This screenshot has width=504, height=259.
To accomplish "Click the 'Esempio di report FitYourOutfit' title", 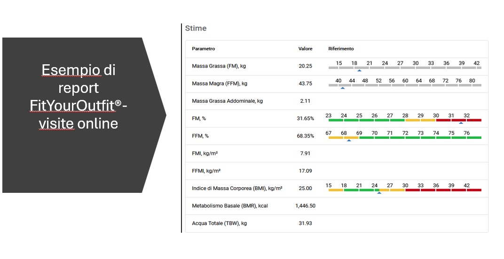I will (78, 97).
